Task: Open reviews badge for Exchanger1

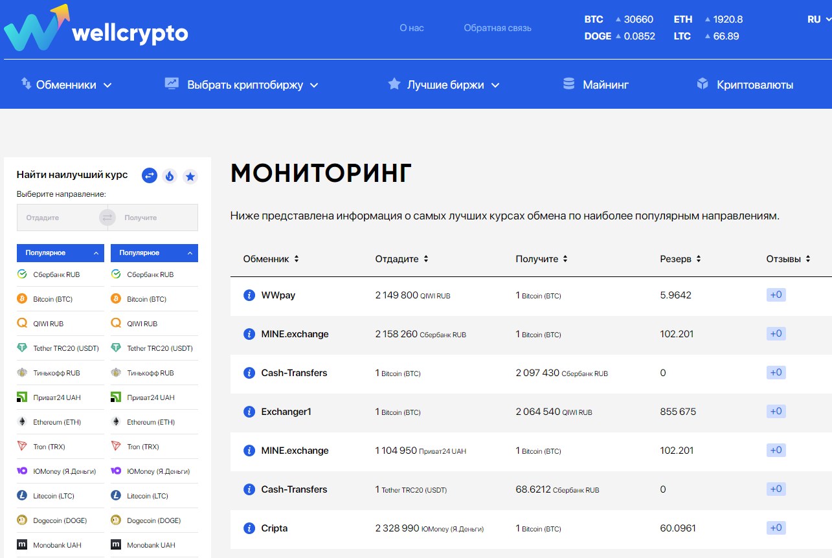Action: tap(776, 412)
